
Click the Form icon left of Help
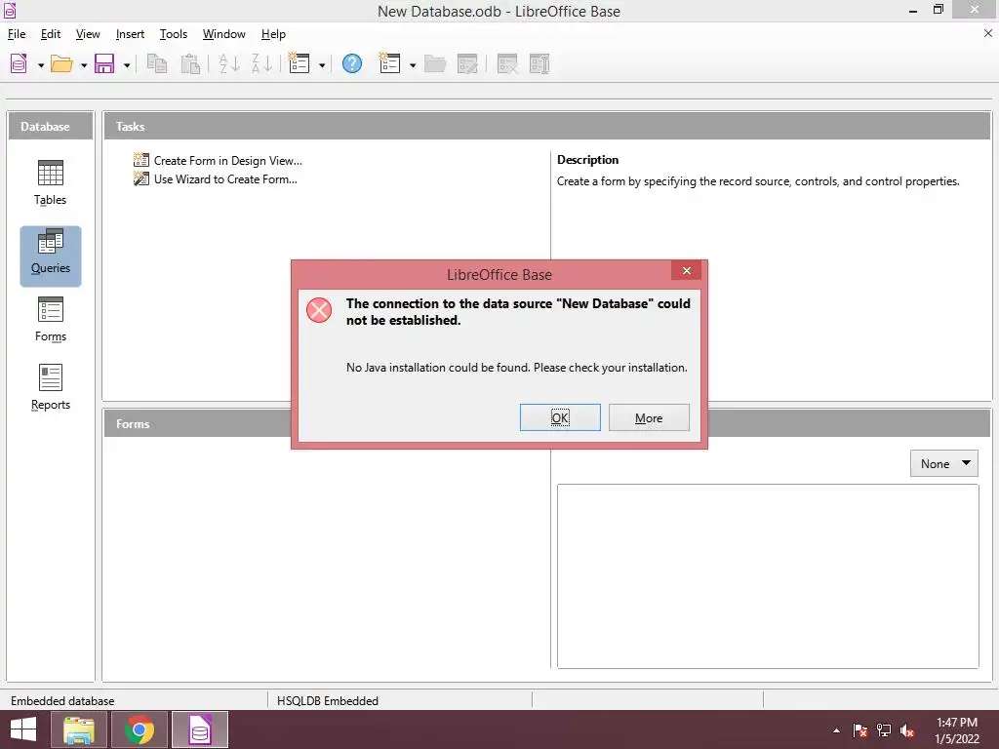click(299, 63)
